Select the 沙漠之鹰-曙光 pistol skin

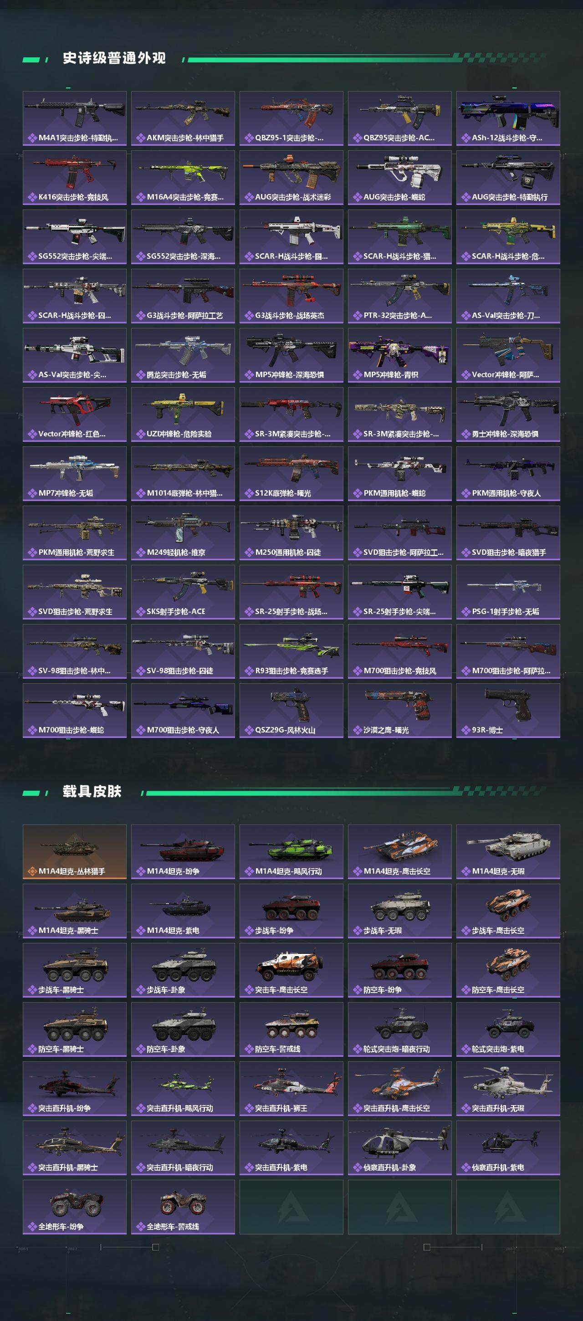pyautogui.click(x=399, y=711)
